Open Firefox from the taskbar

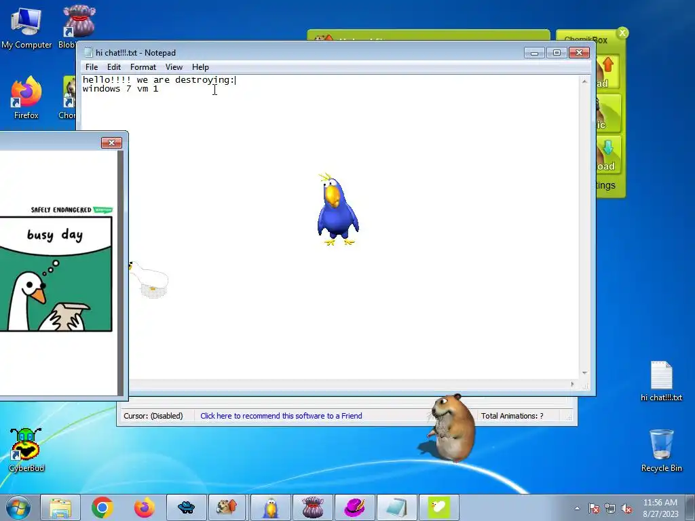[144, 507]
